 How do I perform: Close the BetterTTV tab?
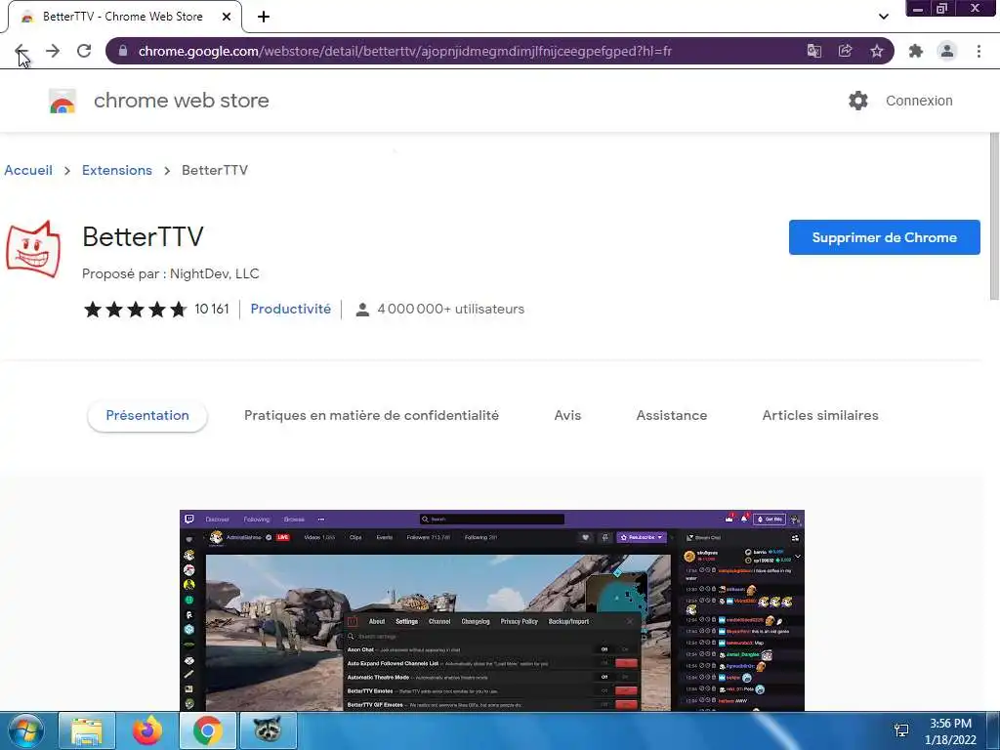click(x=227, y=17)
